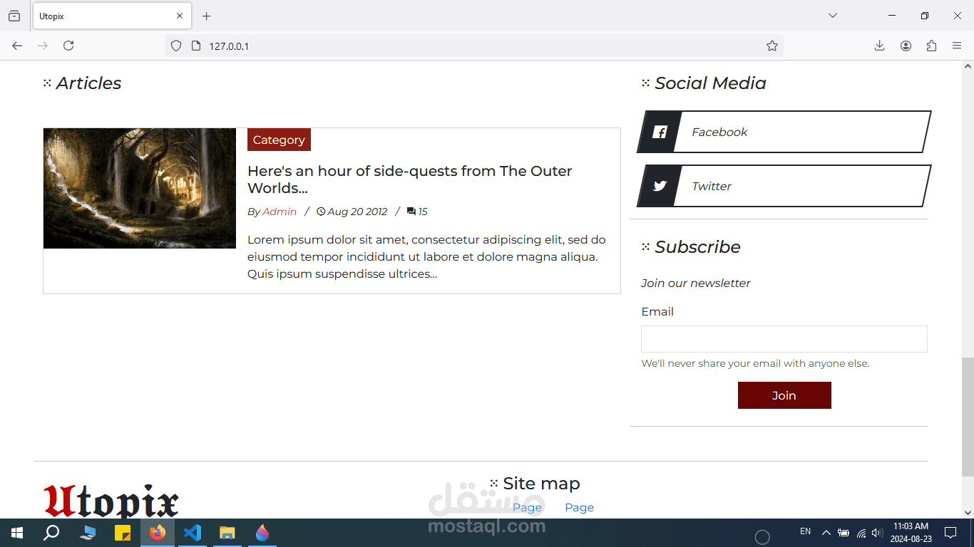Click the Join our newsletter text

pyautogui.click(x=695, y=283)
